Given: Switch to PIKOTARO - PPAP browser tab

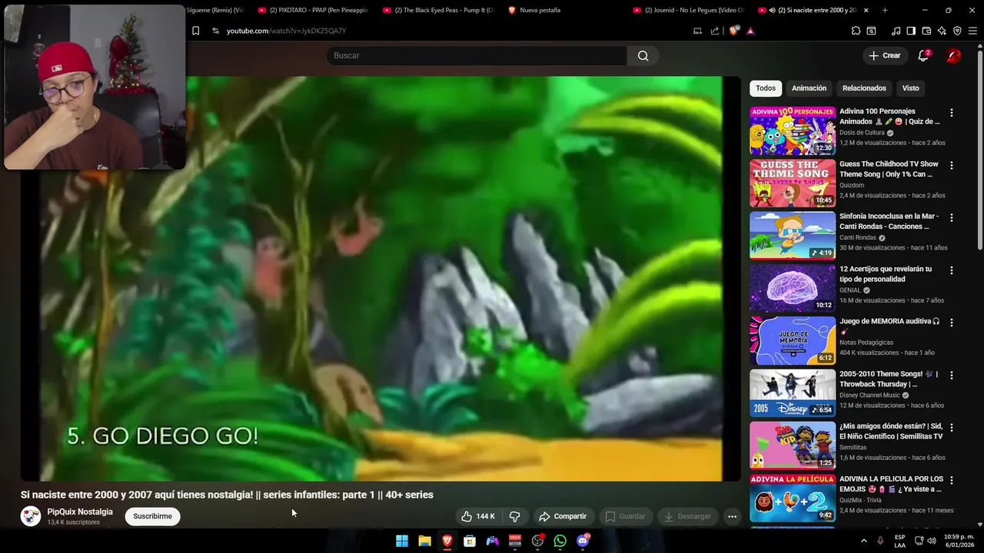Looking at the screenshot, I should point(313,10).
